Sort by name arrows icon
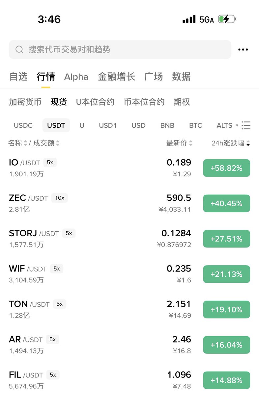The width and height of the screenshot is (259, 396). (x=25, y=143)
